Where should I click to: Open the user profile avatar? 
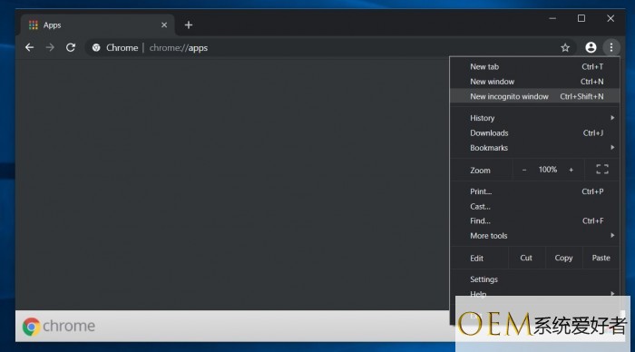(x=591, y=48)
